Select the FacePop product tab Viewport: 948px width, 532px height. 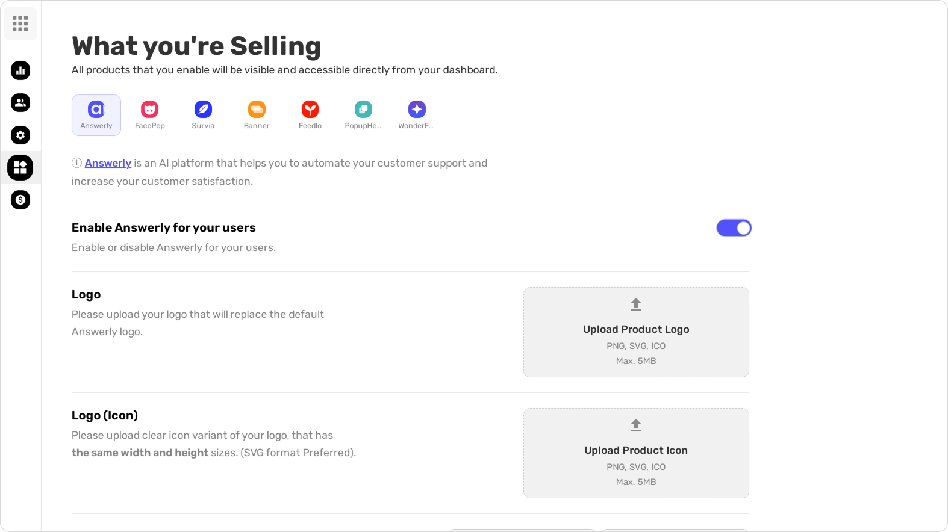point(150,115)
